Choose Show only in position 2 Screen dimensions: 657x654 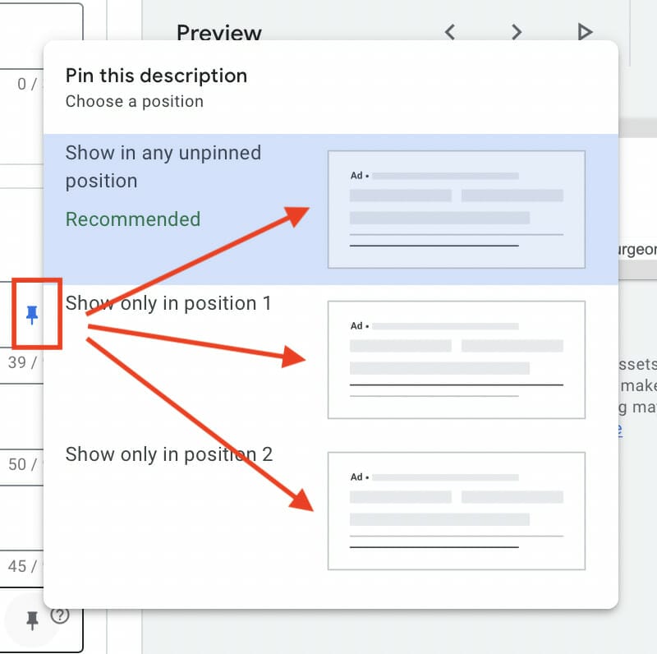[x=168, y=454]
